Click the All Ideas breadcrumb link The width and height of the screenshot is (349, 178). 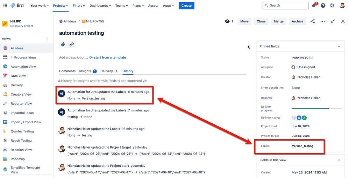[67, 21]
